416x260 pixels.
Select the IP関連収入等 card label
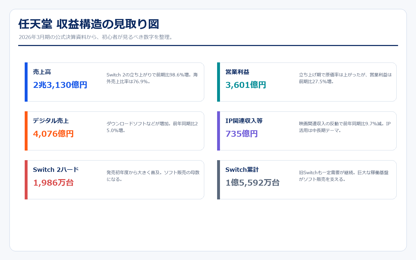pos(244,121)
